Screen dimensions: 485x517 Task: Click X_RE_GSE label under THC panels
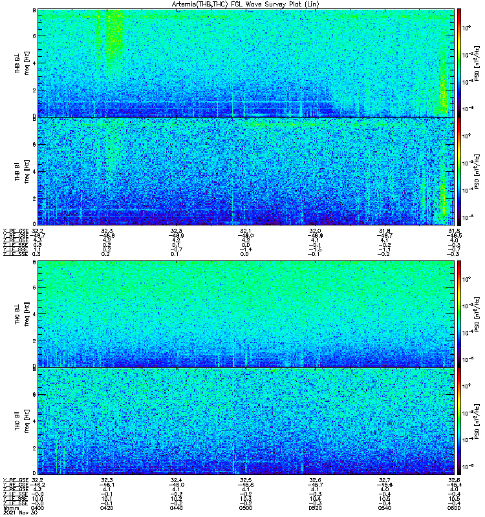click(16, 480)
